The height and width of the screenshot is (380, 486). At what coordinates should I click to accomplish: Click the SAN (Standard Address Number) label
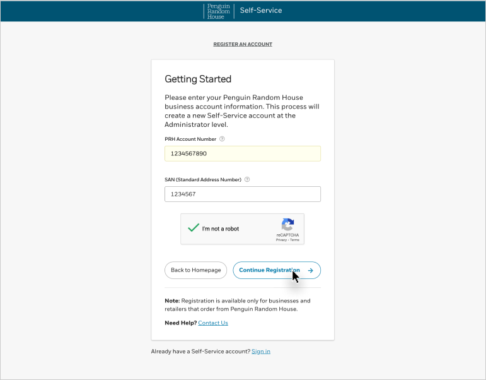203,180
